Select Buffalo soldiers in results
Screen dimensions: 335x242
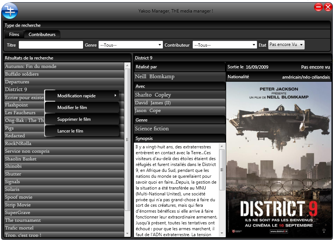pyautogui.click(x=64, y=74)
